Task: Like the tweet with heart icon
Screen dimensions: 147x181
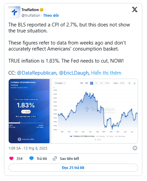Action: click(11, 159)
